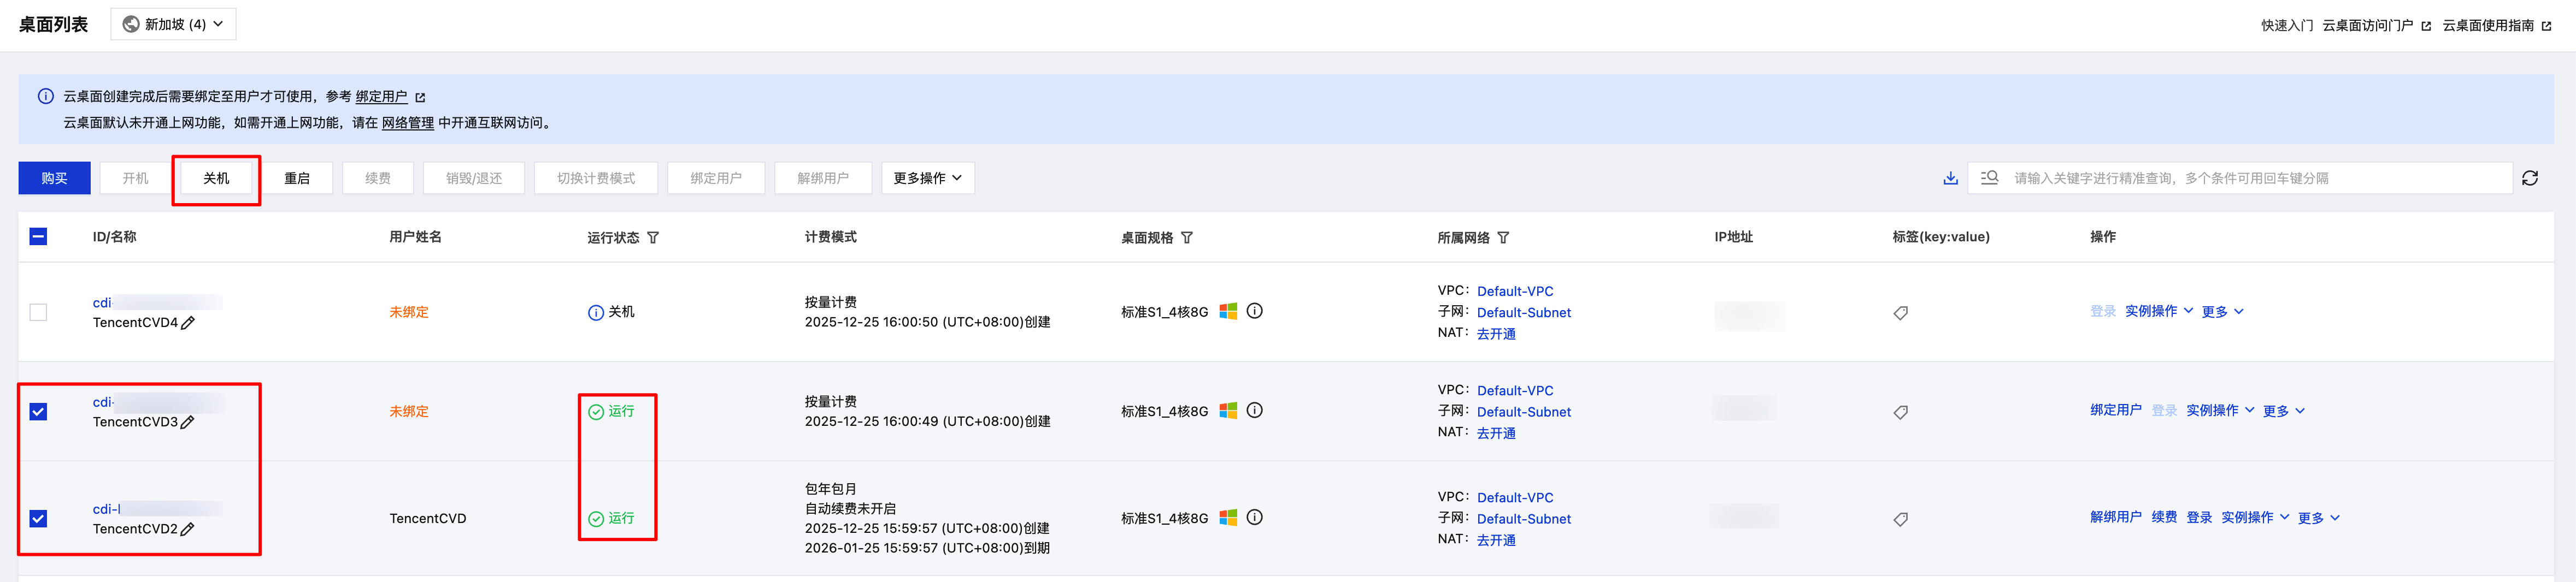This screenshot has width=2576, height=582.
Task: Click the tag icon for TencentCVD4
Action: (1900, 313)
